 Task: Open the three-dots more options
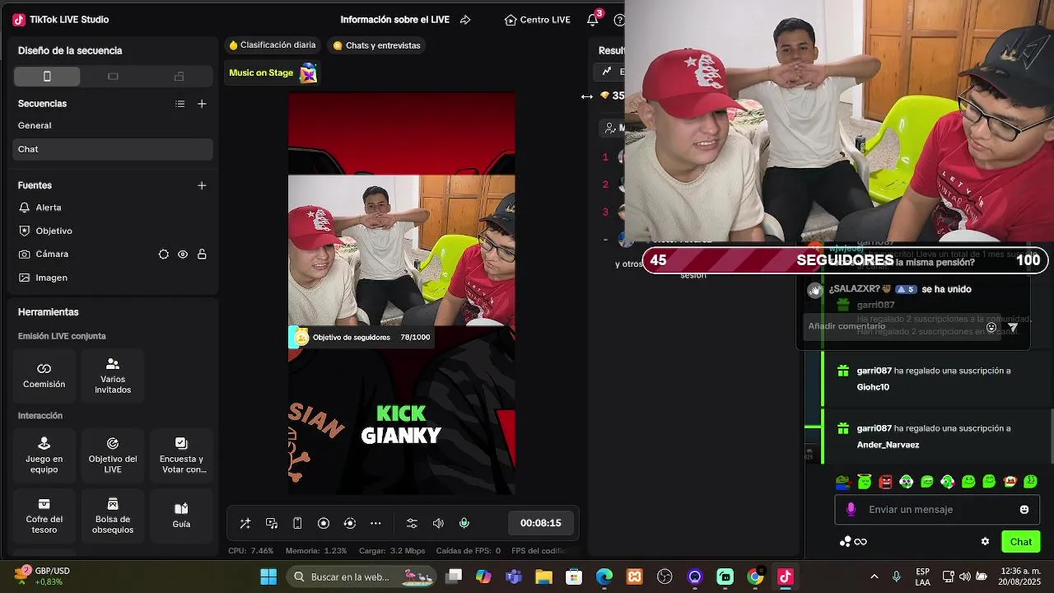click(x=375, y=523)
